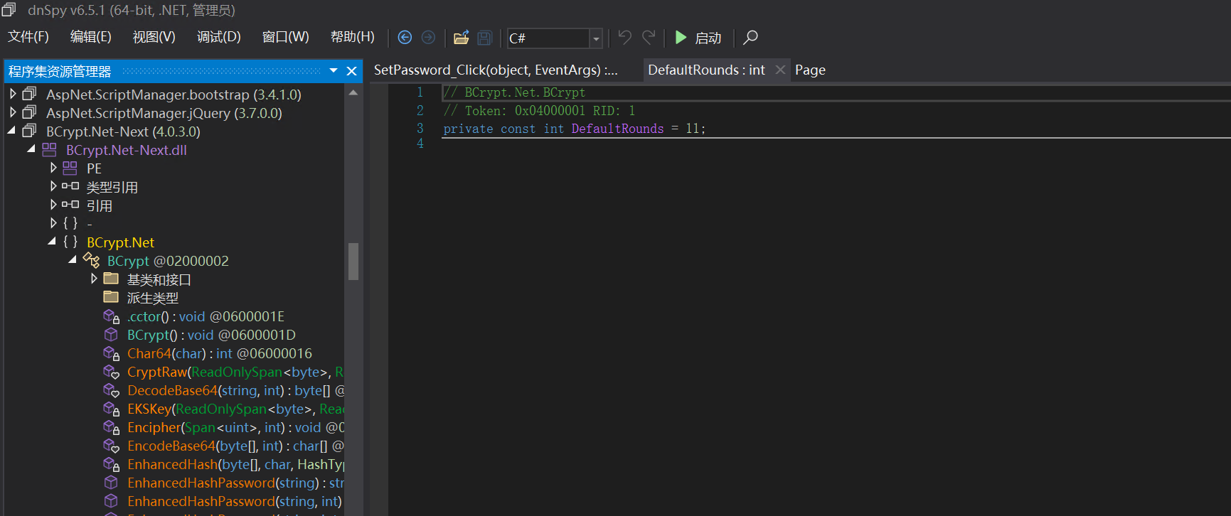Open assembly explorer panel options dropdown arrow

click(334, 70)
